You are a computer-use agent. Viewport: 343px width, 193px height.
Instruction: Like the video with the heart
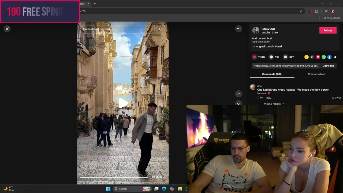tap(254, 57)
